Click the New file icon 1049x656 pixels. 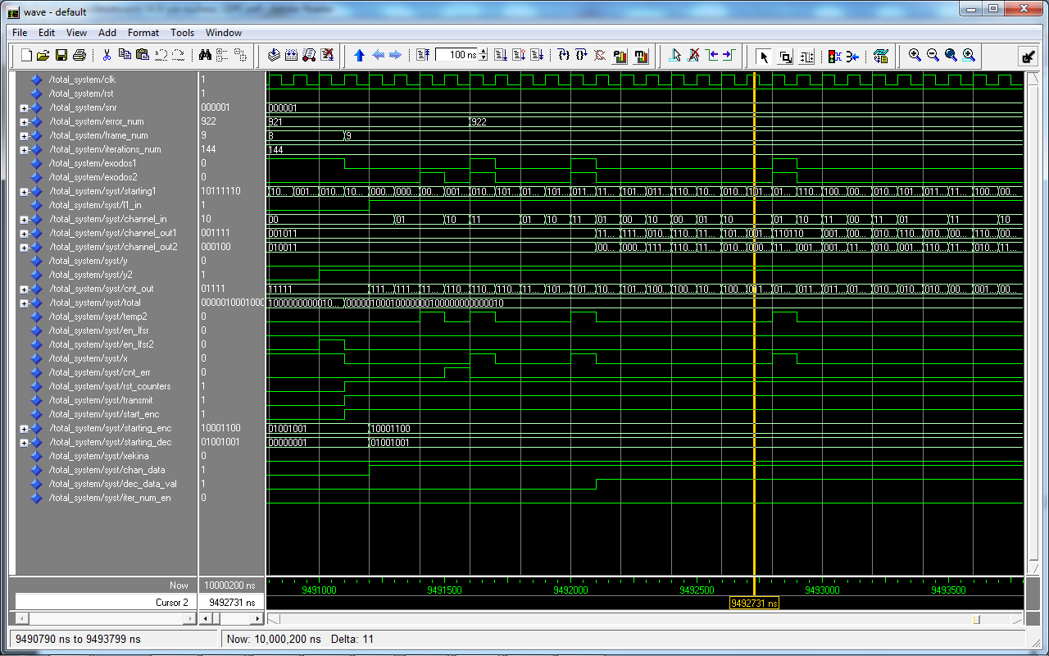click(25, 56)
